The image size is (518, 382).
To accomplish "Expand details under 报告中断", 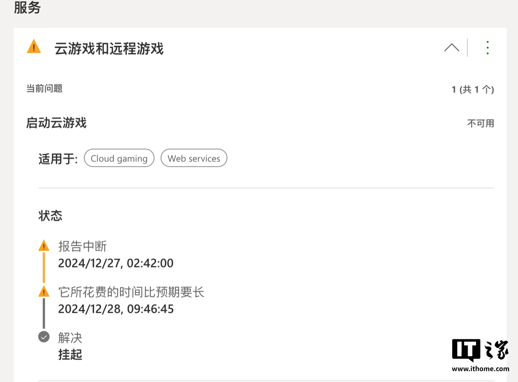I will 82,246.
